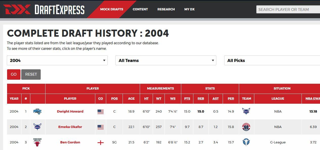Click the USA flag in Emeka Okafor's row

coord(101,127)
